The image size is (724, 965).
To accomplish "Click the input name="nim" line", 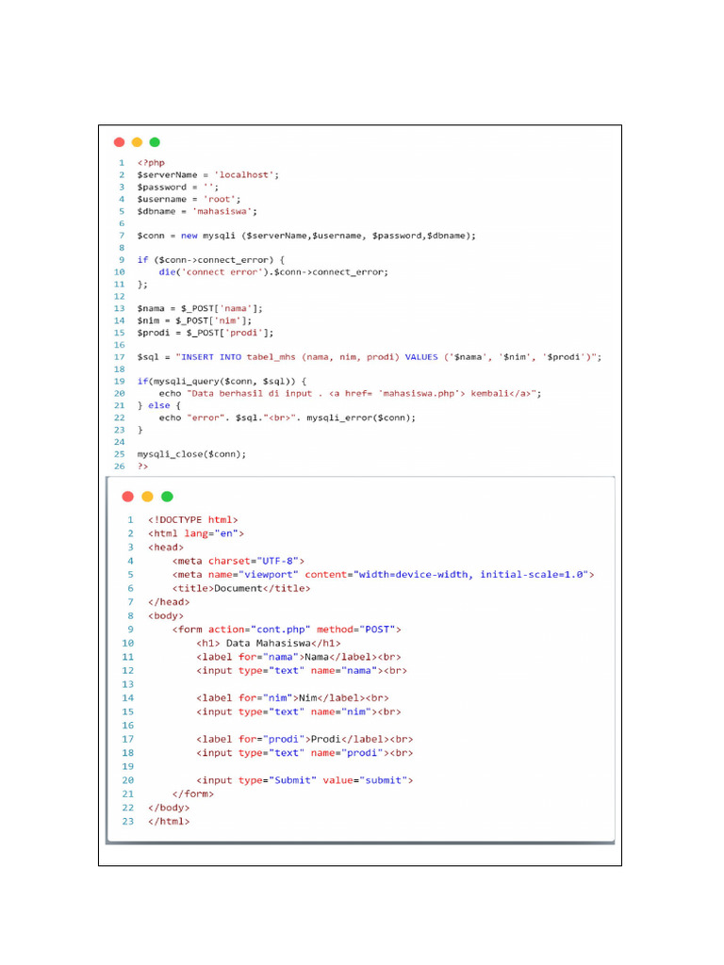I will (299, 712).
